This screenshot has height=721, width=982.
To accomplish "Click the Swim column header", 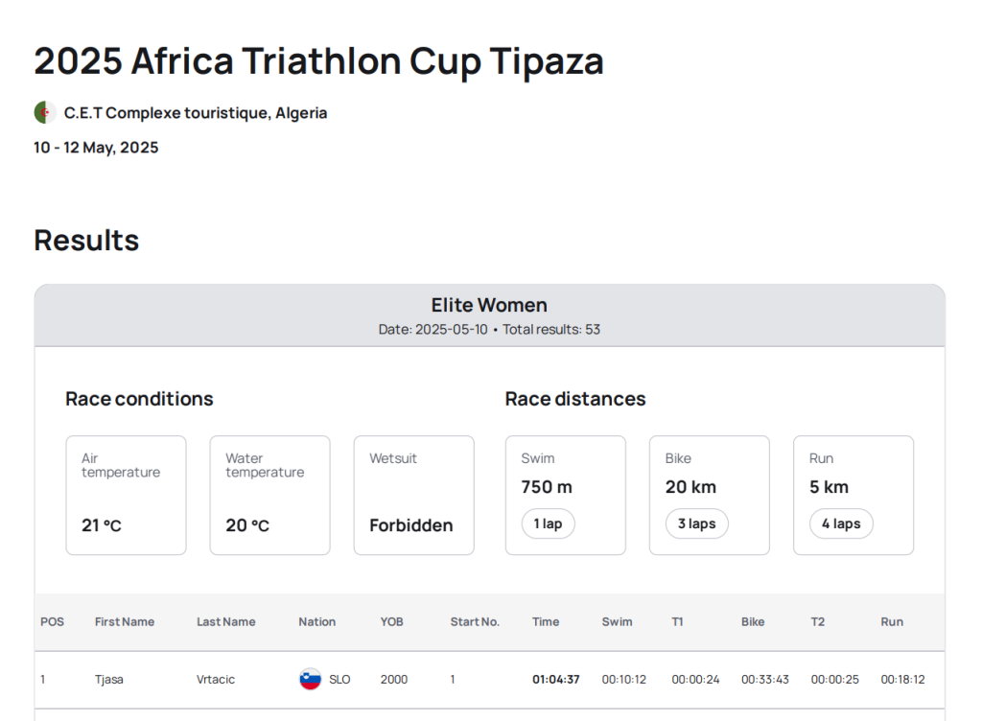I will click(618, 621).
